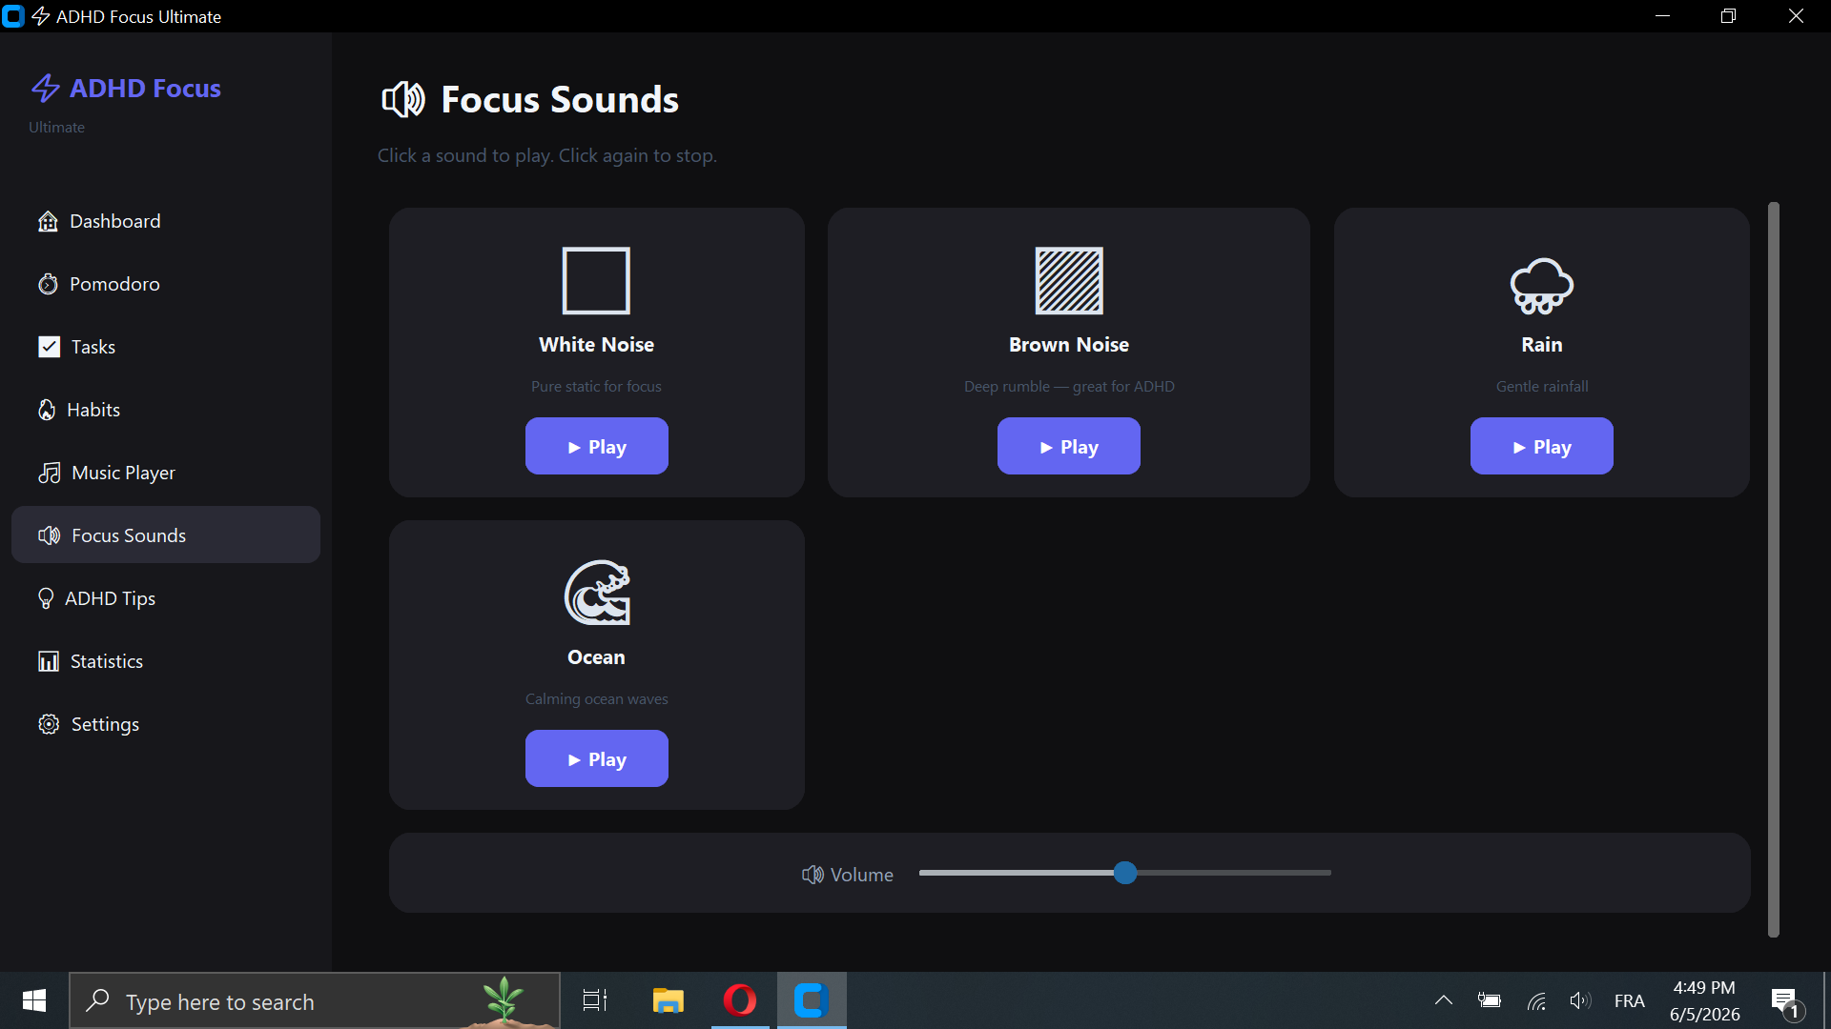
Task: Click the Rain cloud icon
Action: point(1542,284)
